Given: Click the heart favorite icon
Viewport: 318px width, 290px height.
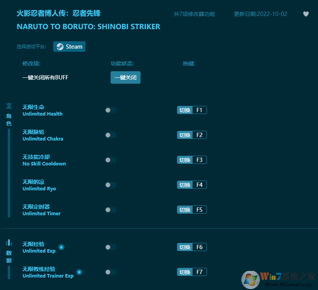Looking at the screenshot, I should (306, 14).
